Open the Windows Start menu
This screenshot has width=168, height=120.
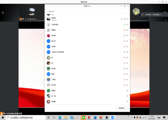[x=3, y=118]
